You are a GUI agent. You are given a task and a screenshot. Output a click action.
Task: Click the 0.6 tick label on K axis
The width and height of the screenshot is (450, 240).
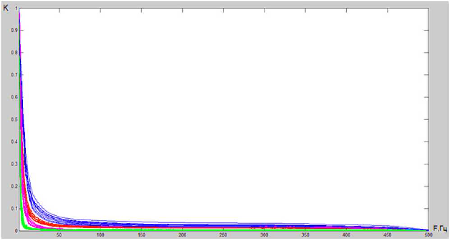14,97
